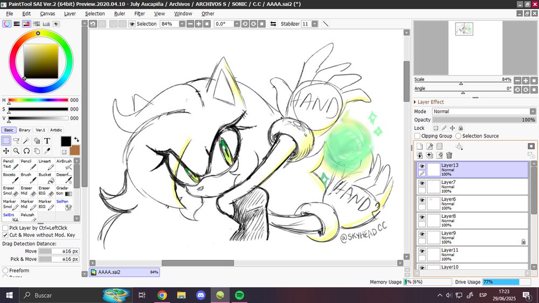Open the Edit menu

[26, 14]
